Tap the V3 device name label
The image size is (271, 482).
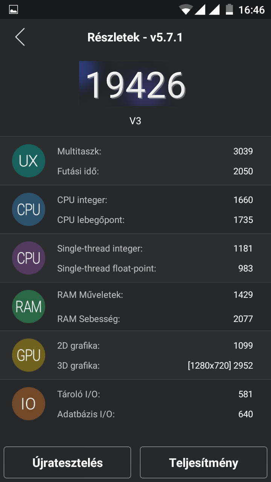pos(135,121)
